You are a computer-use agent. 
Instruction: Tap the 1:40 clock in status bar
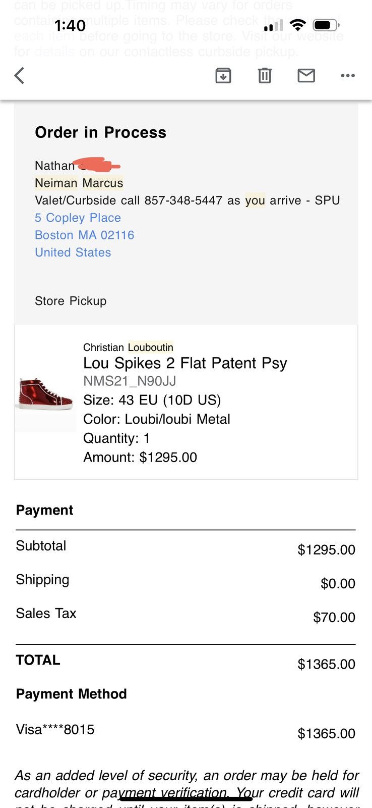coord(70,25)
